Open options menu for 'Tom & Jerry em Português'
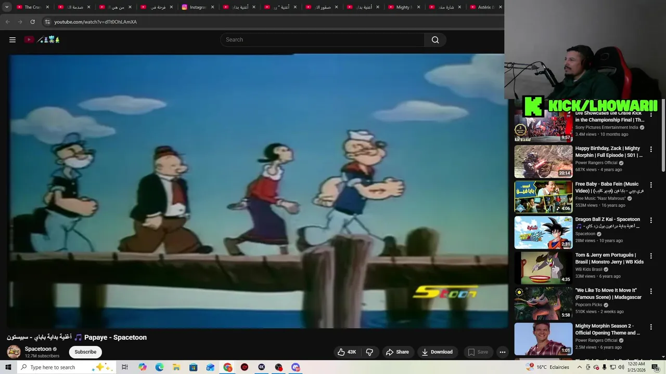The image size is (666, 374). click(x=651, y=256)
